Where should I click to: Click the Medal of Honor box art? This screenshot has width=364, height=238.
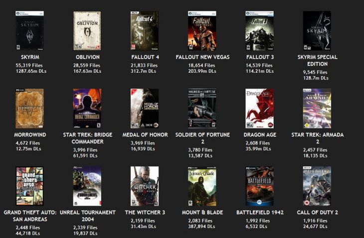[x=145, y=109]
